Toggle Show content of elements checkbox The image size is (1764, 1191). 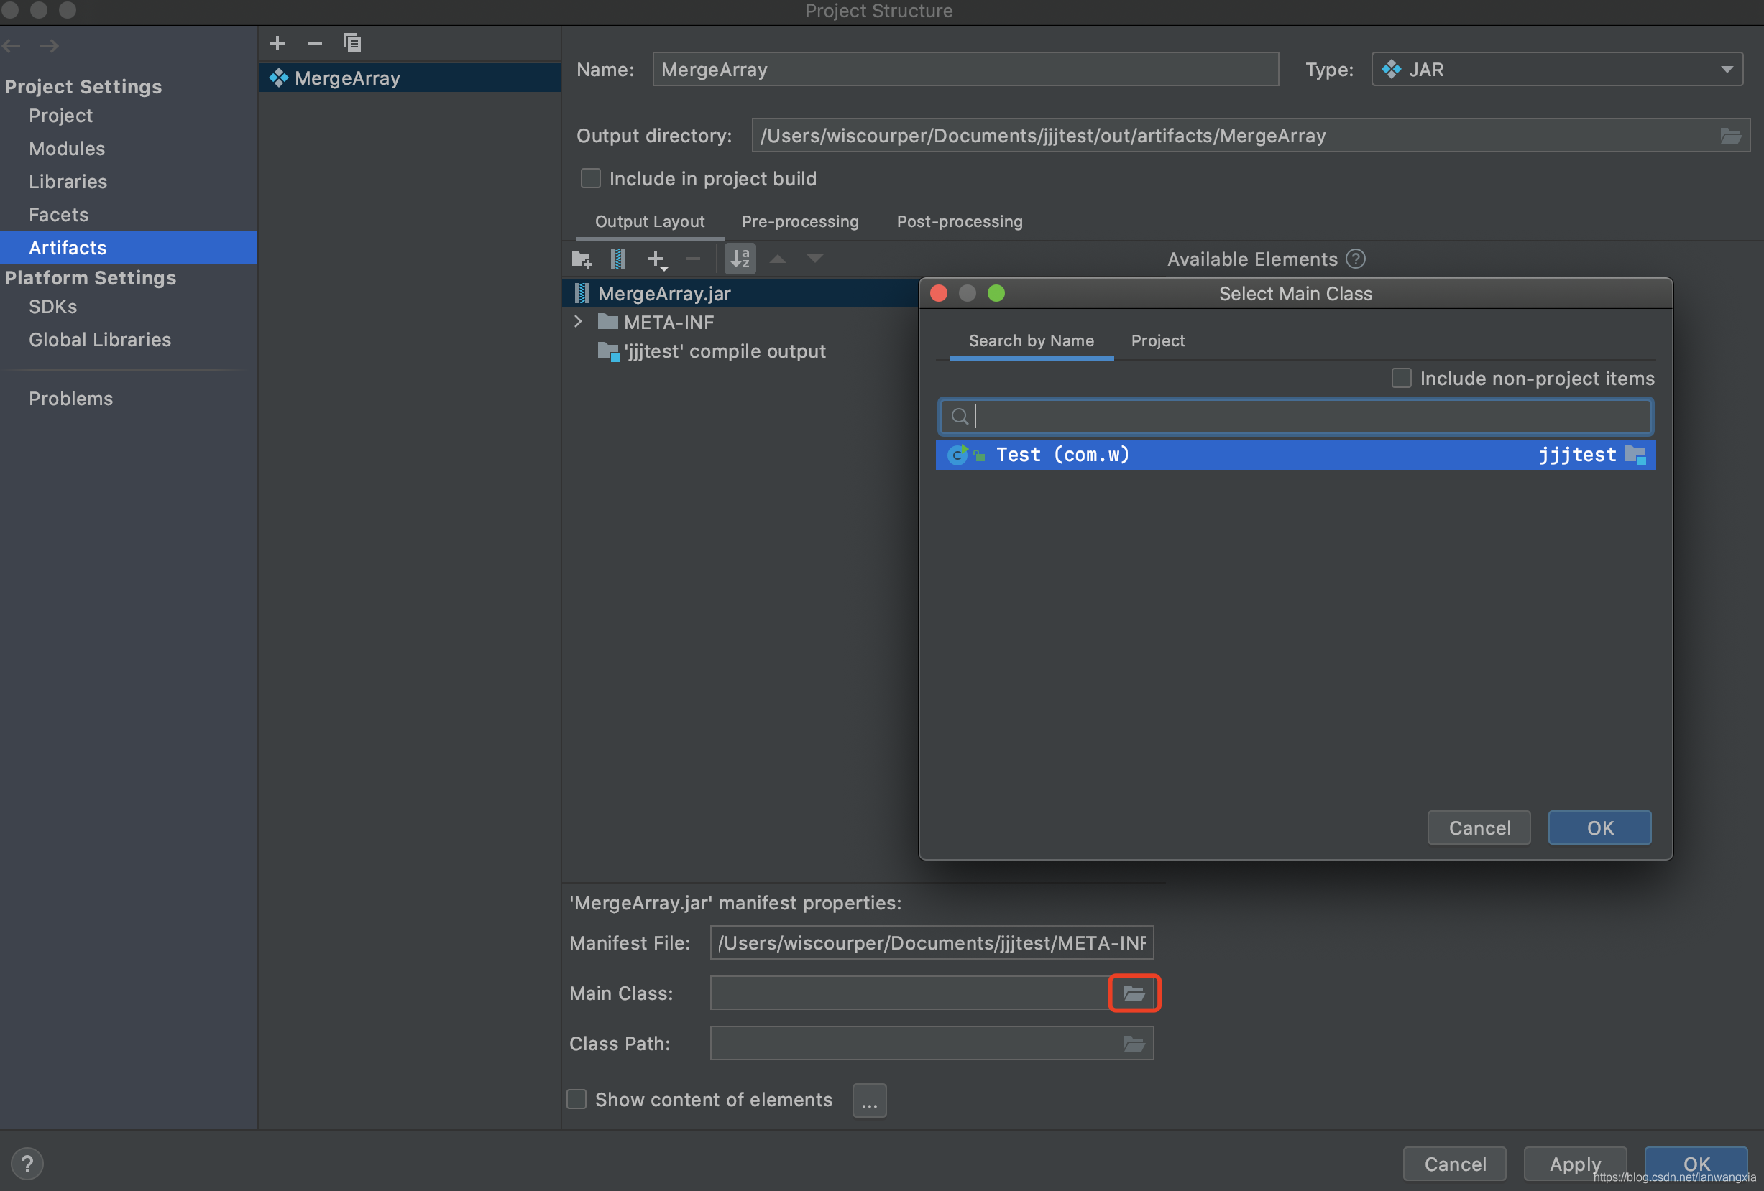click(x=577, y=1100)
